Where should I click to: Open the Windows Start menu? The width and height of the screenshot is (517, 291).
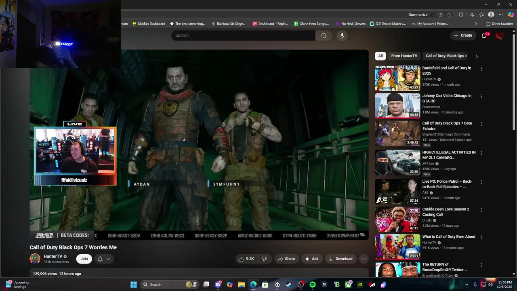pos(133,285)
